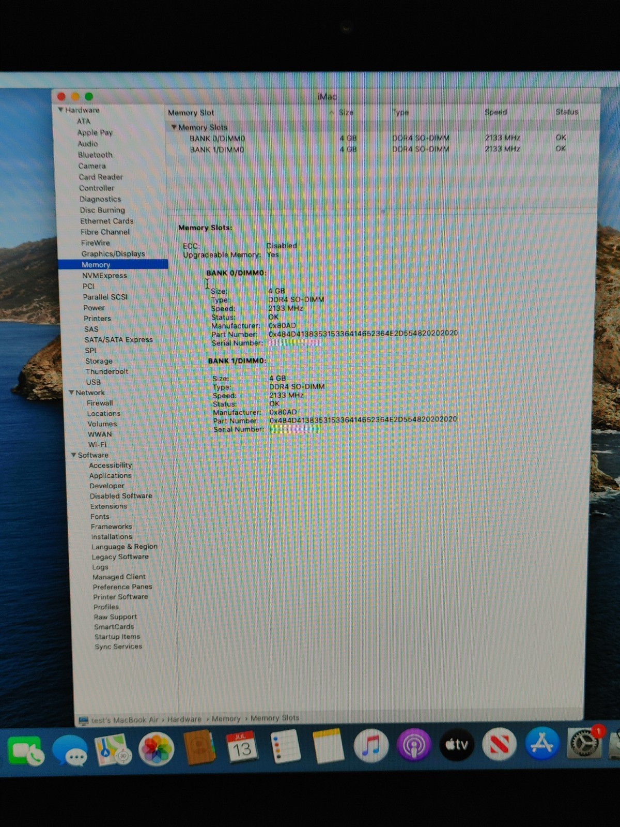Select ATA in the sidebar

[84, 121]
